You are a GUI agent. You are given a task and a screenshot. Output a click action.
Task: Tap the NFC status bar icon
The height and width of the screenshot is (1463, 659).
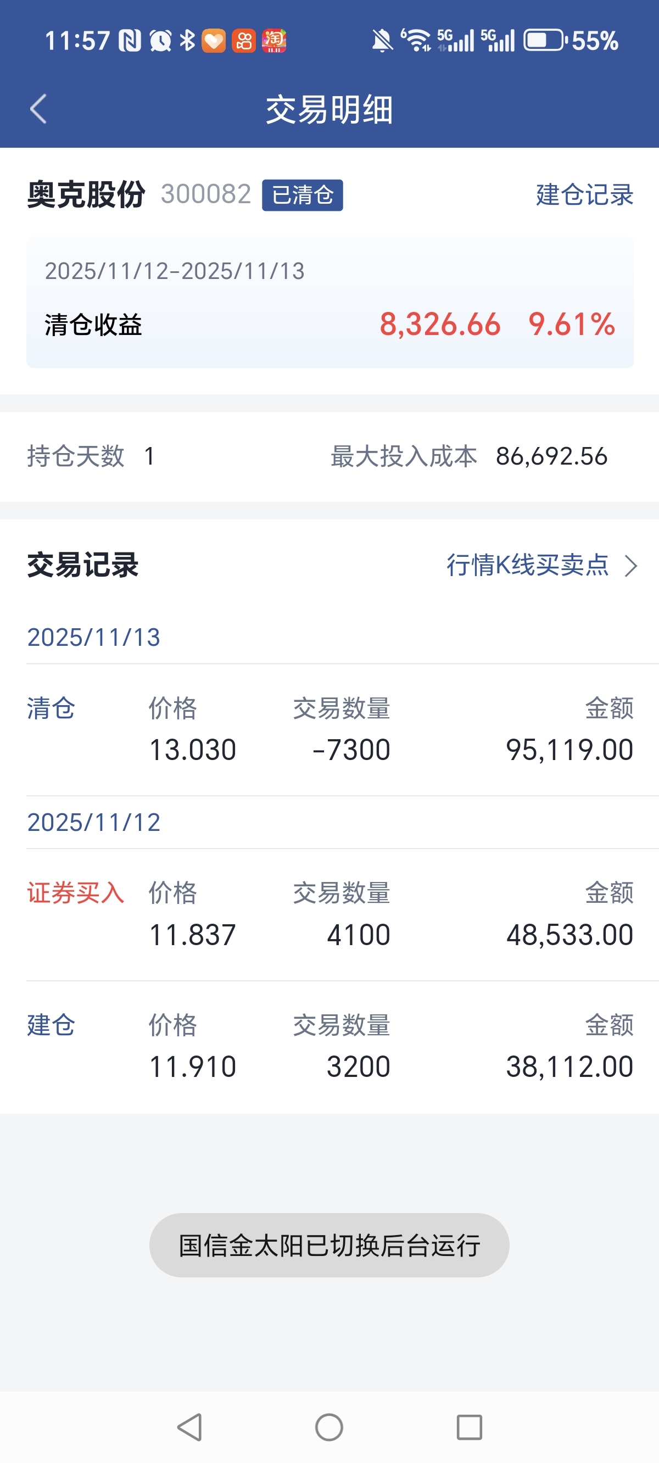[130, 41]
